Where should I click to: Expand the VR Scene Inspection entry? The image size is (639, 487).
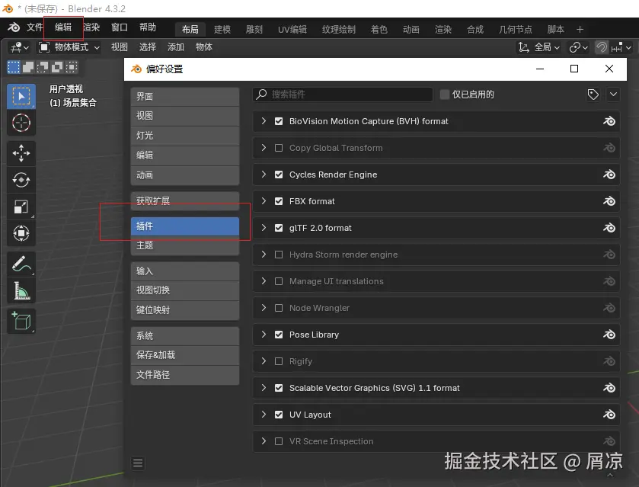click(x=264, y=441)
